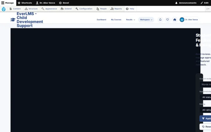The image size is (211, 132).
Task: Open the Content admin menu
Action: [15, 9]
